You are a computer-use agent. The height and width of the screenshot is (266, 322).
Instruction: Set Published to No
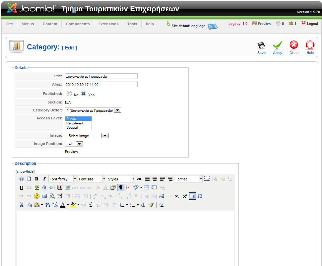click(x=69, y=94)
